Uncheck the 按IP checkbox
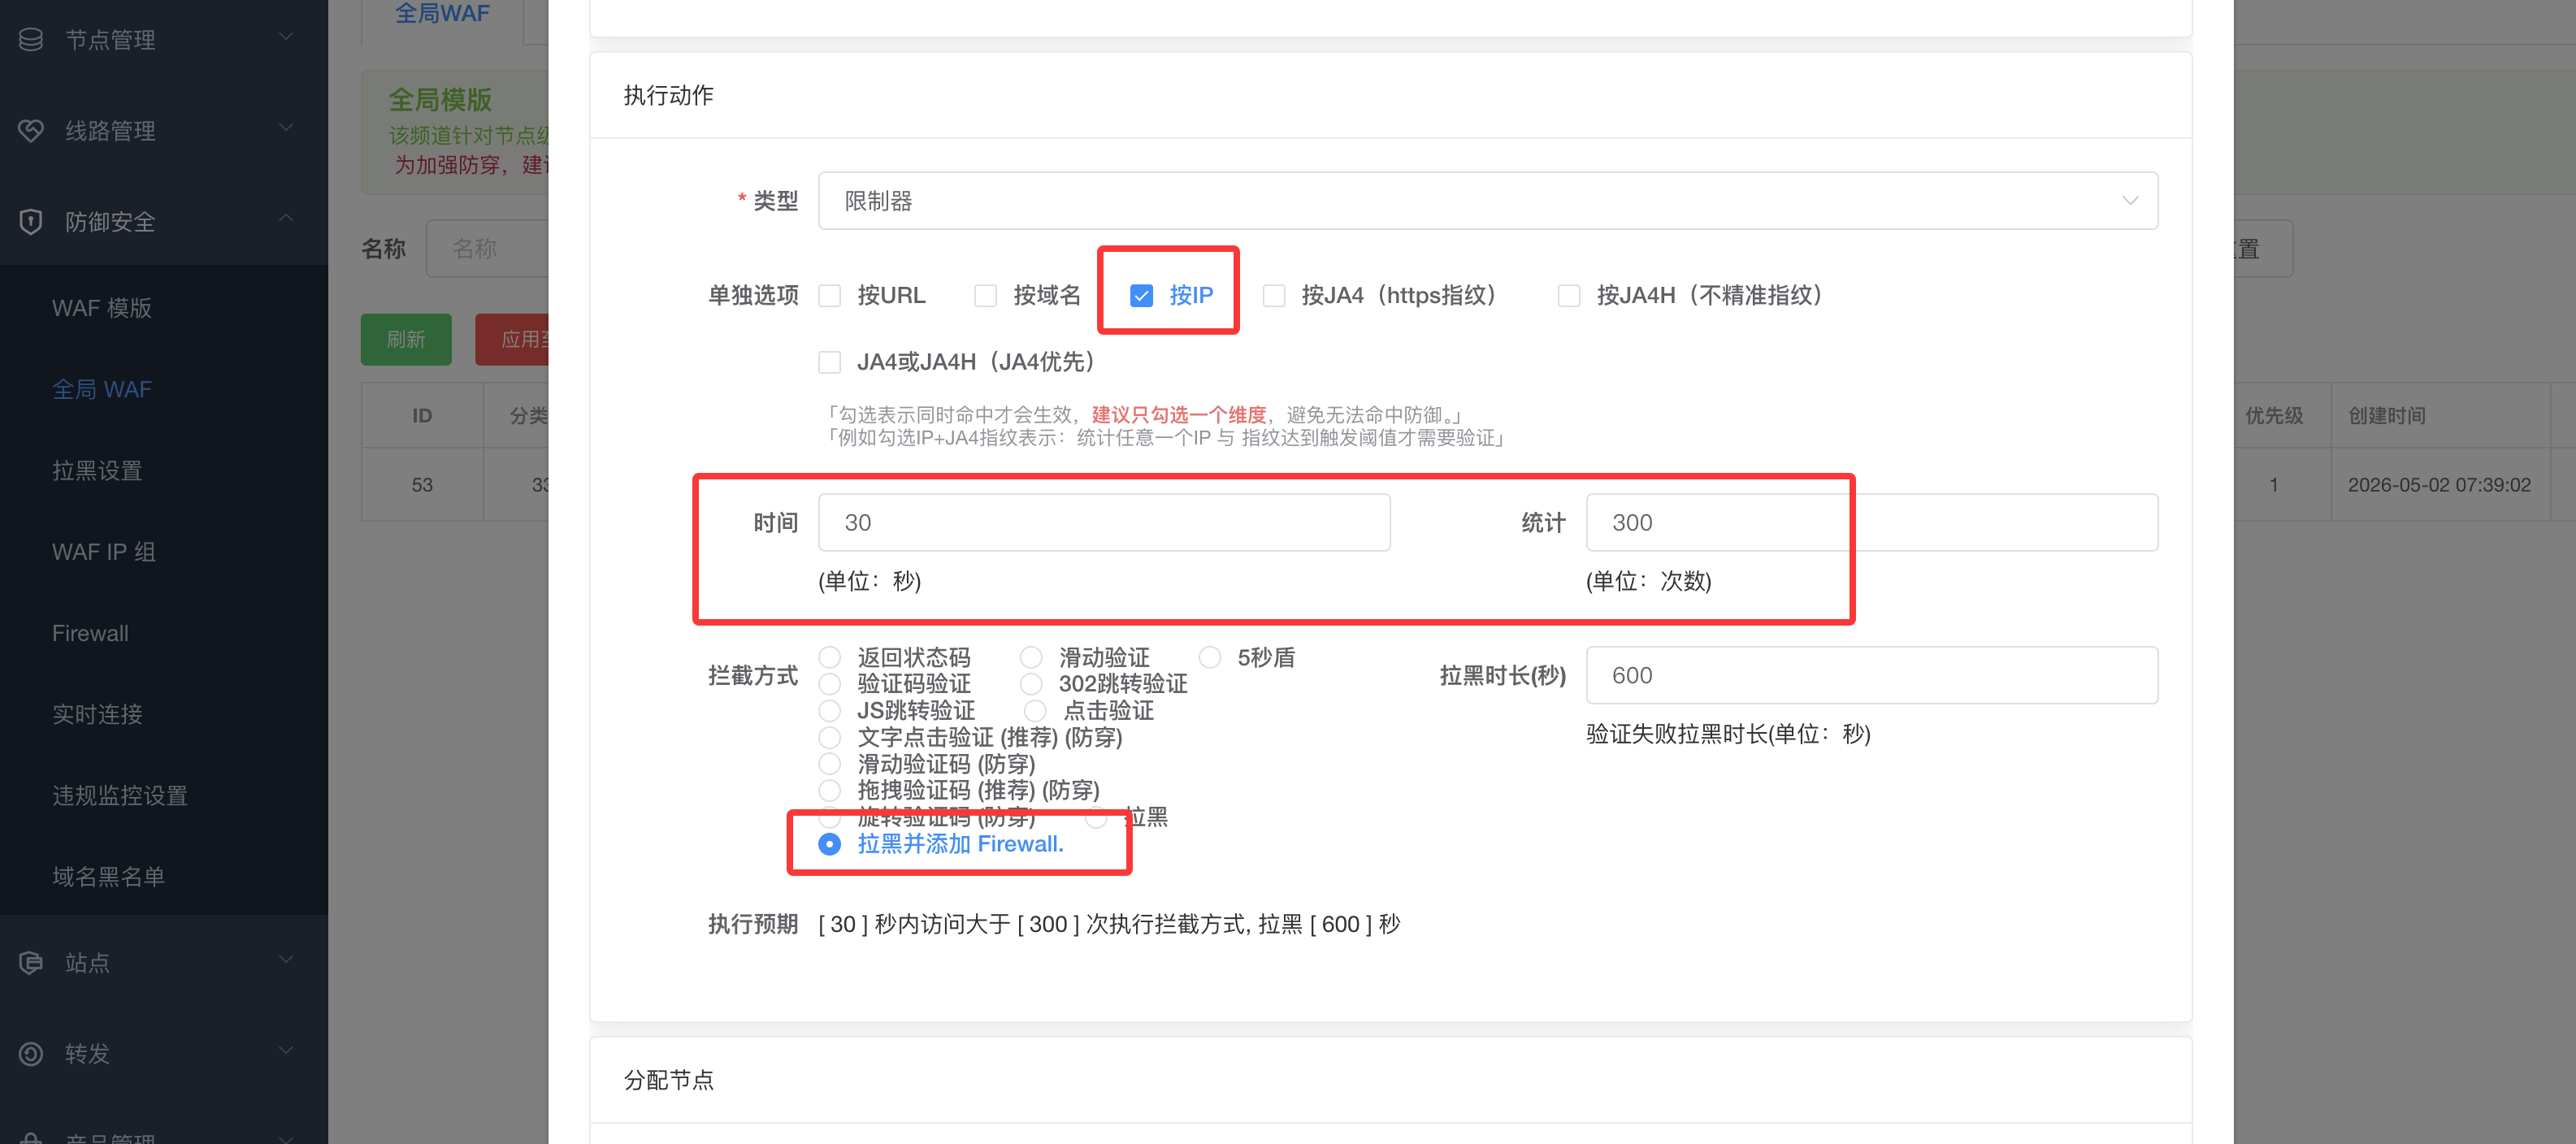Screen dimensions: 2576x1144 tap(1141, 296)
